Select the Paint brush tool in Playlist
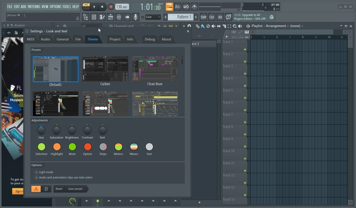This screenshot has height=208, width=356. [x=203, y=26]
